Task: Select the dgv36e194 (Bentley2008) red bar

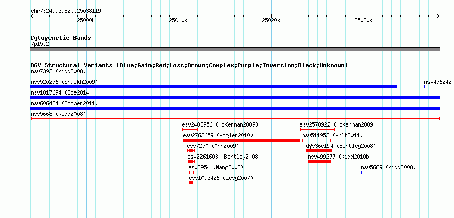Action: pos(319,151)
